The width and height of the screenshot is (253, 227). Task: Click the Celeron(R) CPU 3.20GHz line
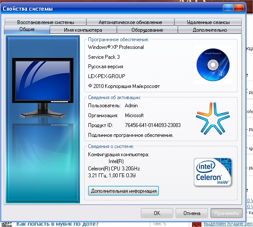(x=114, y=169)
